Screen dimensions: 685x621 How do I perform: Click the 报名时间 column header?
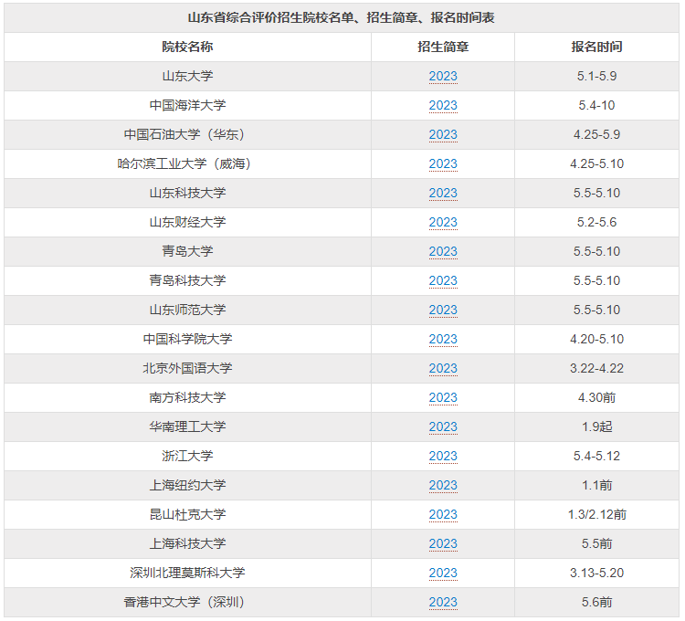pos(596,47)
